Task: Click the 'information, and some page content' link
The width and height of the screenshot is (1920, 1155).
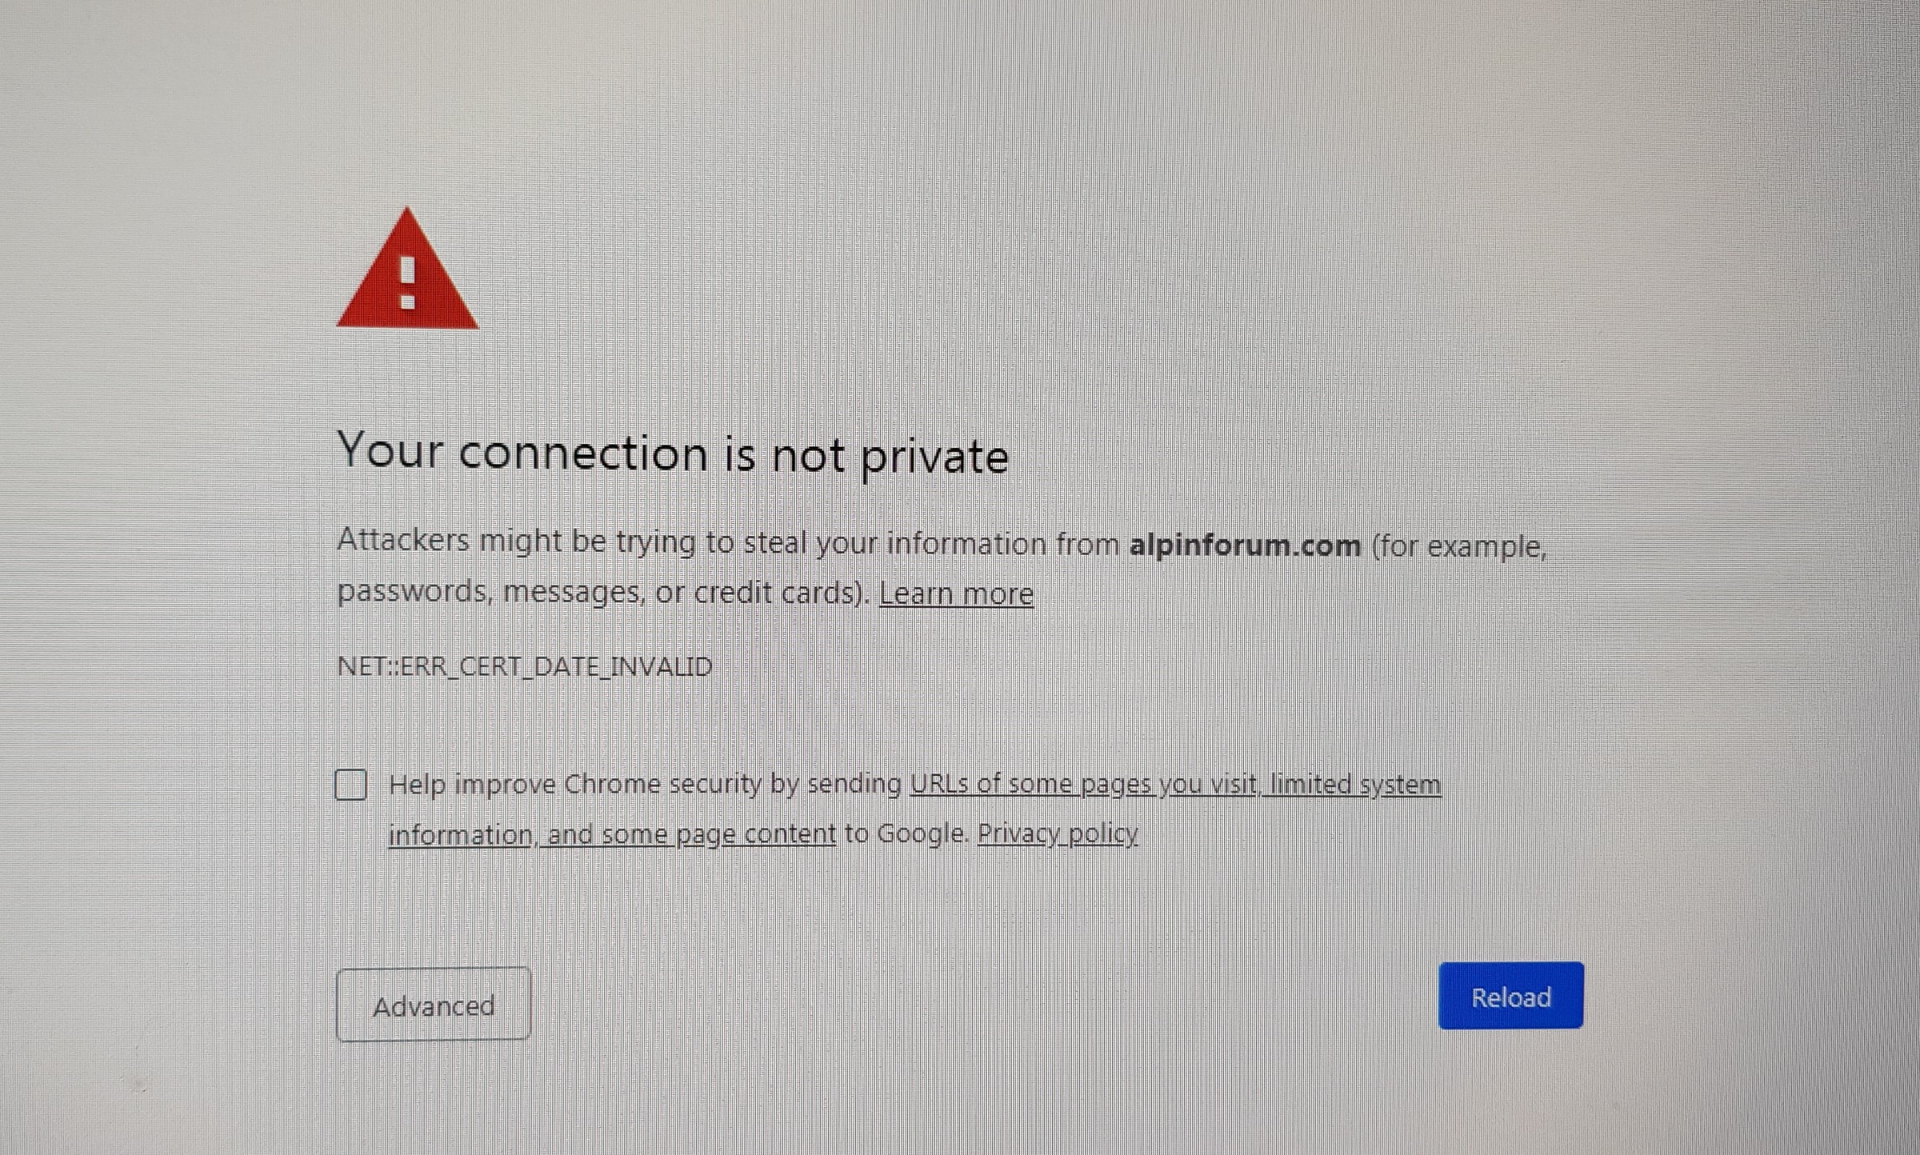Action: 612,834
